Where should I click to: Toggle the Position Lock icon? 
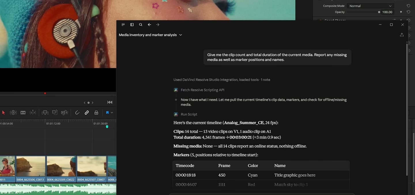(96, 112)
